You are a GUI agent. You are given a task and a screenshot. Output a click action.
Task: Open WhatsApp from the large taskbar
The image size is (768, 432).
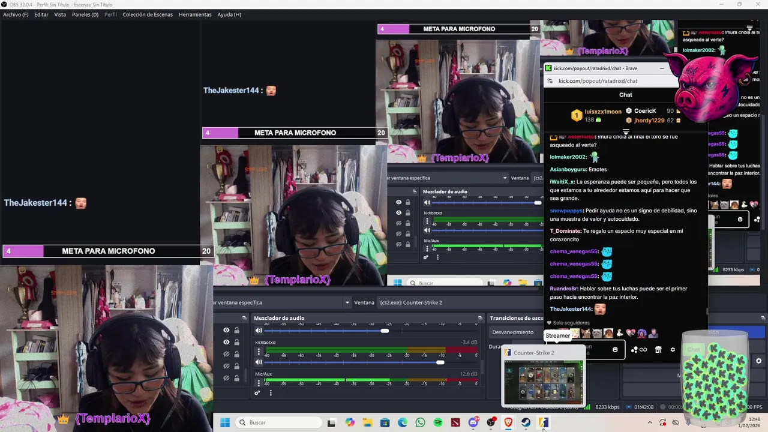point(420,422)
